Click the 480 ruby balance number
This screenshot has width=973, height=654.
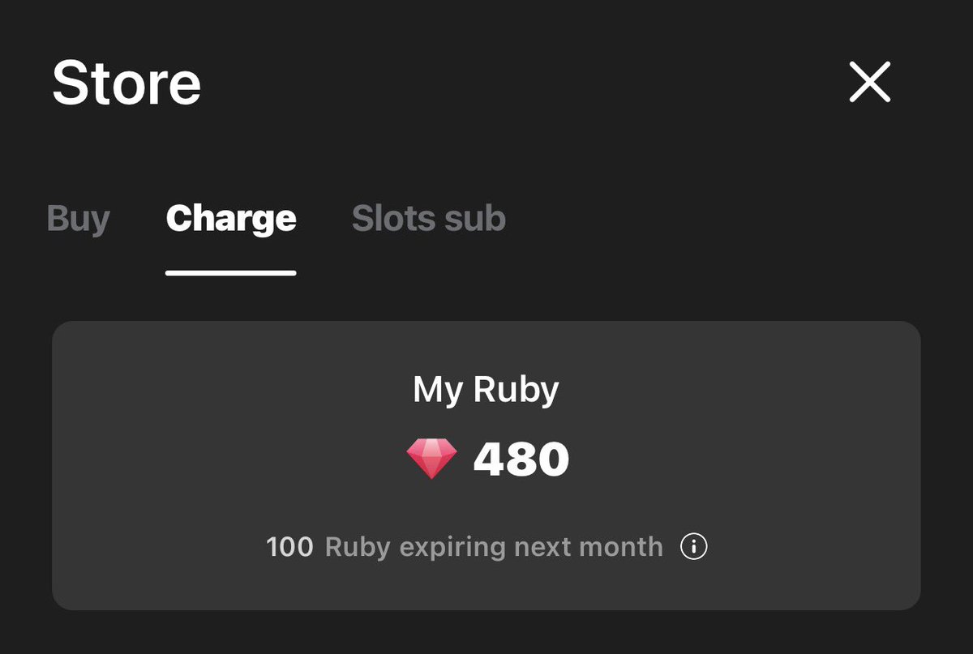pyautogui.click(x=521, y=460)
